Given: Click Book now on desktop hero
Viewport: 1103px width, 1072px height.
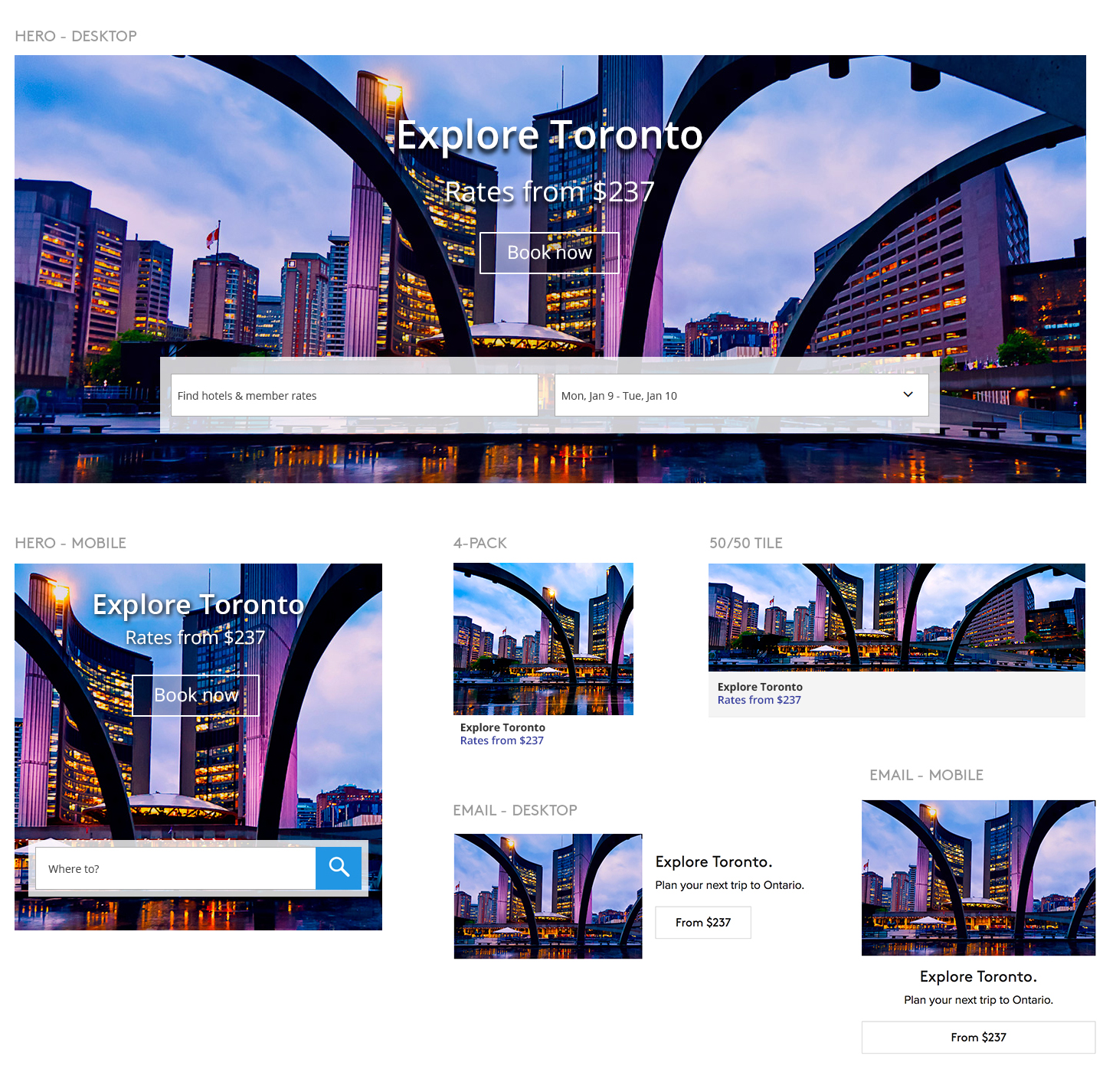Looking at the screenshot, I should [549, 253].
